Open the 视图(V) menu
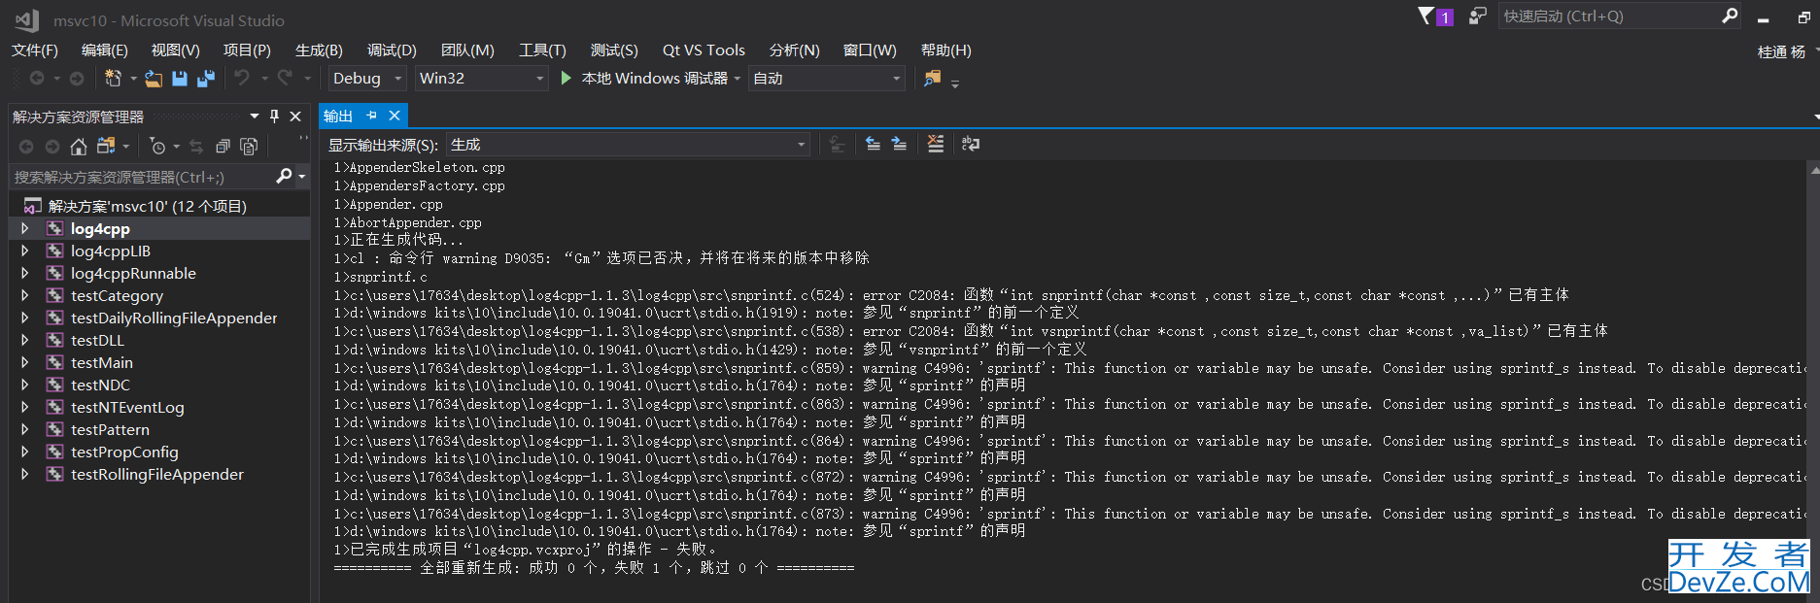The height and width of the screenshot is (603, 1820). 175,50
